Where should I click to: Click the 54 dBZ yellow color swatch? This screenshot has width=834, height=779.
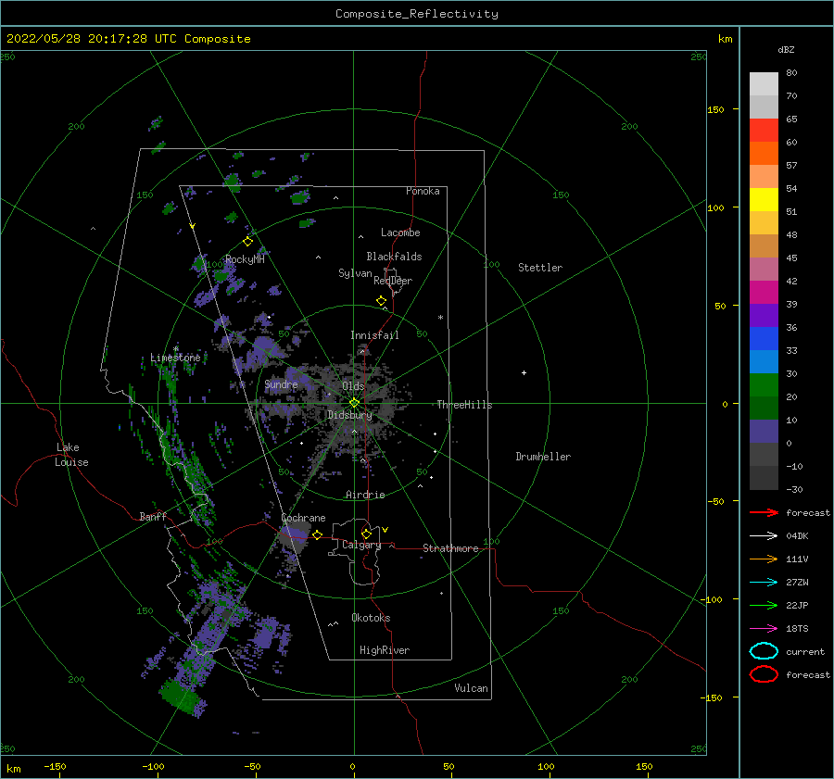(x=764, y=199)
